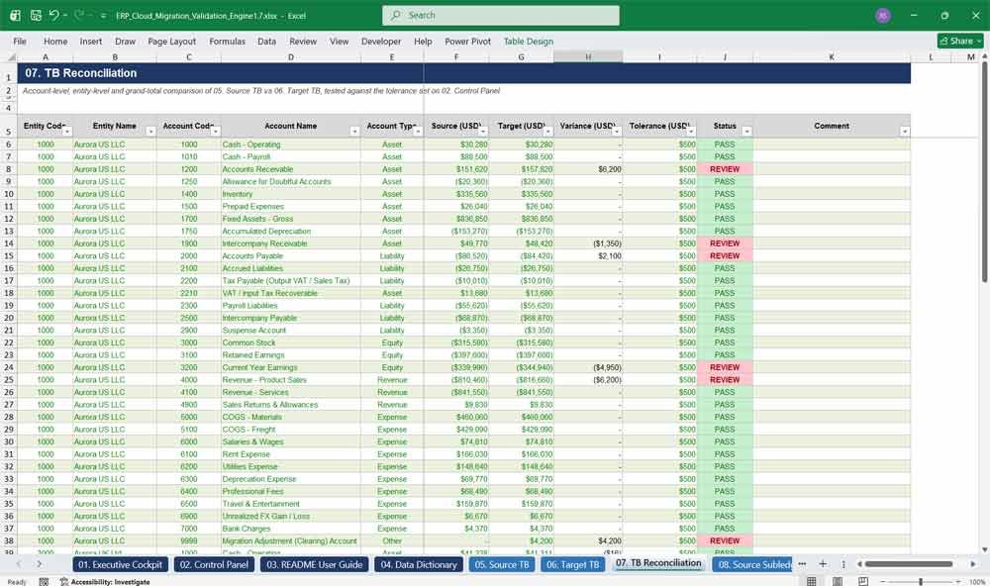
Task: Open the Draw ribbon tab
Action: 125,41
